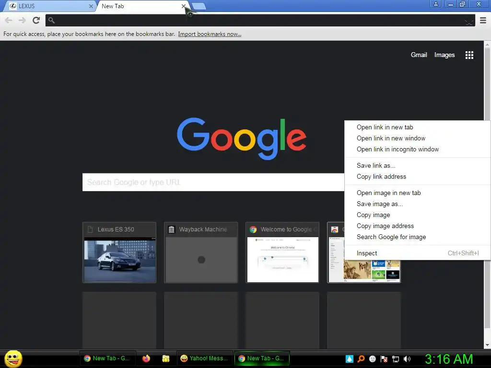This screenshot has height=368, width=491.
Task: Choose Search Google for image
Action: [x=418, y=237]
